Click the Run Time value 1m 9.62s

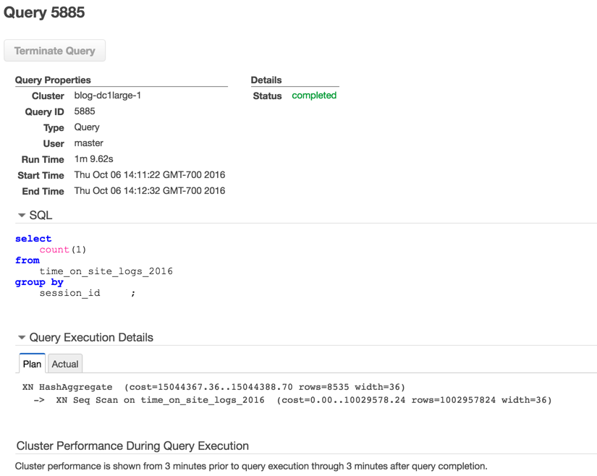[93, 159]
